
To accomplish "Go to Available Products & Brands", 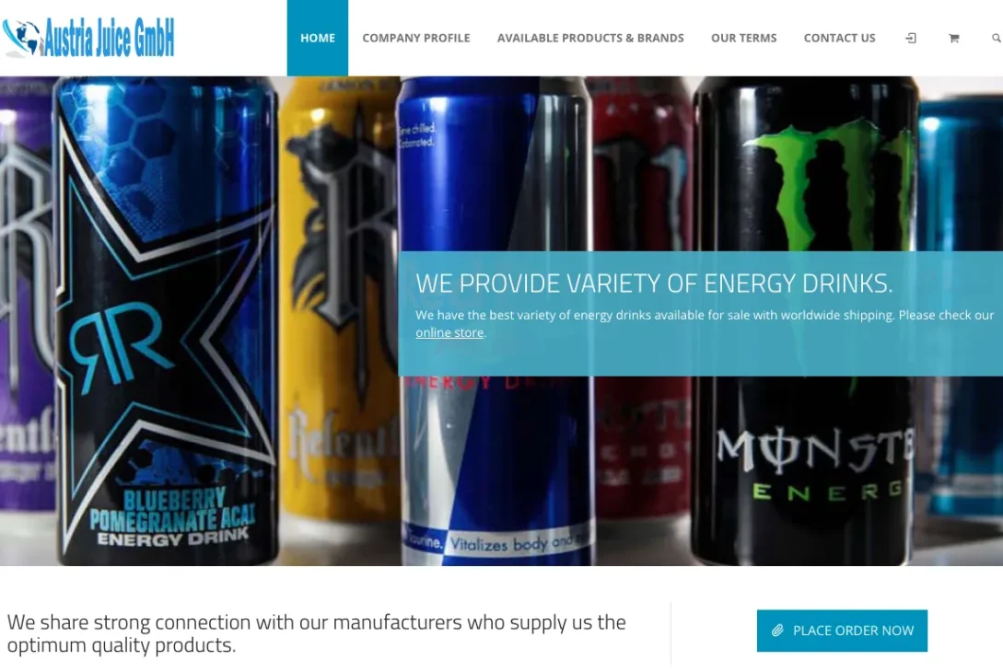I will pyautogui.click(x=590, y=38).
